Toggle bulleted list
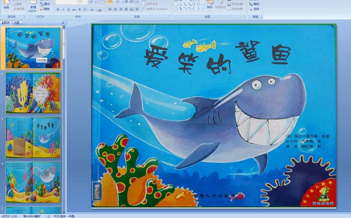The width and height of the screenshot is (351, 218). click(x=110, y=2)
